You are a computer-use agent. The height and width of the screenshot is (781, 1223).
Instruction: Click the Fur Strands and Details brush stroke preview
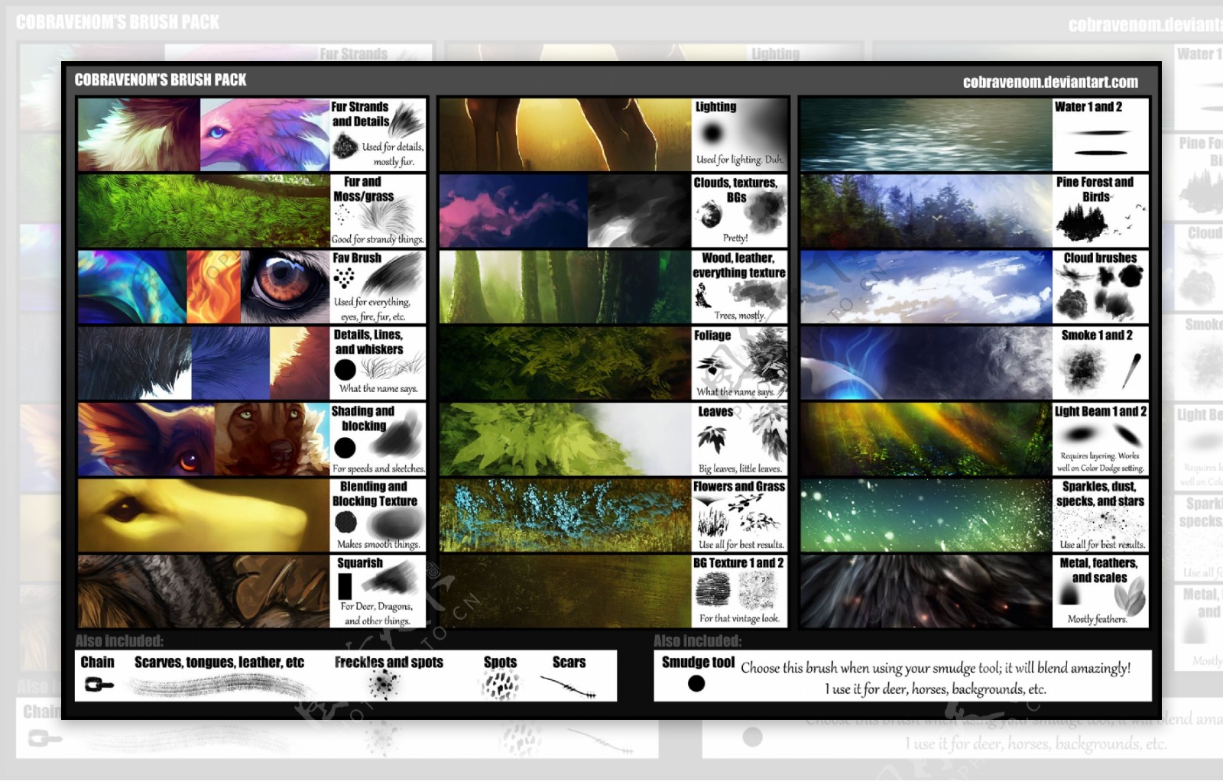(x=408, y=121)
